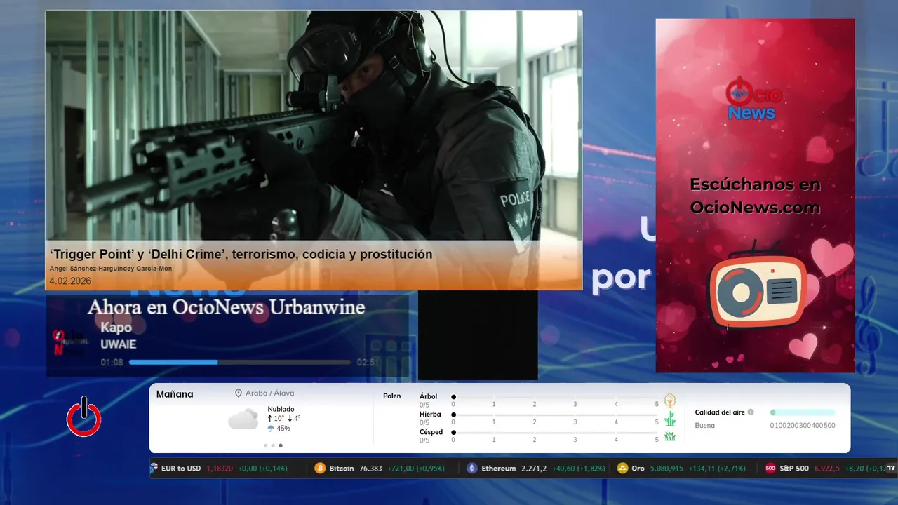Click the Buena air quality label
This screenshot has height=505, width=898.
705,425
